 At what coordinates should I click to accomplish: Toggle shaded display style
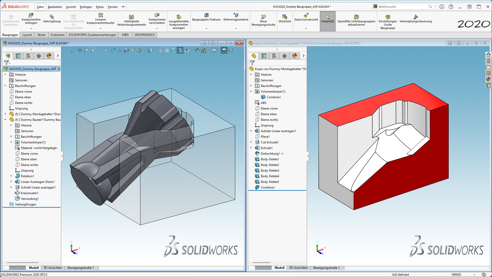click(173, 50)
